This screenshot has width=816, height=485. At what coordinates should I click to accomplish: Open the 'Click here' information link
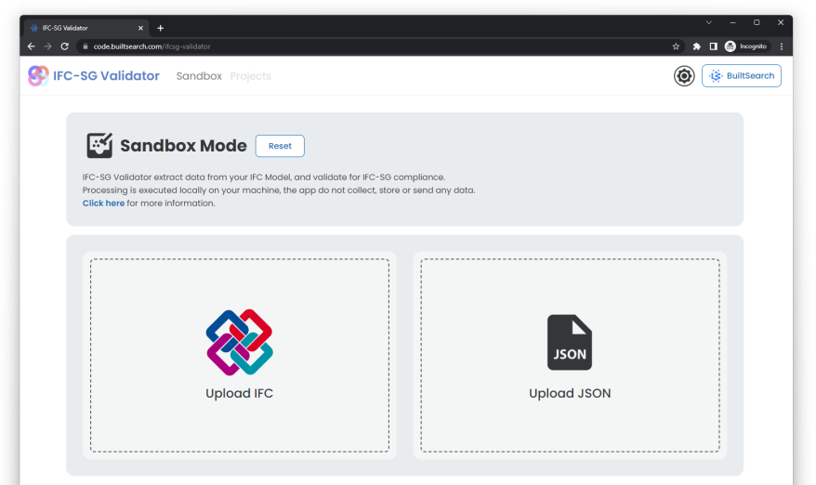(x=103, y=203)
